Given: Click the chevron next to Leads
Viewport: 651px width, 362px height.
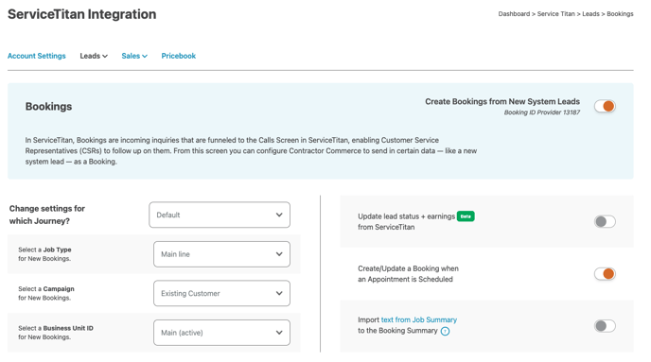Looking at the screenshot, I should 105,56.
